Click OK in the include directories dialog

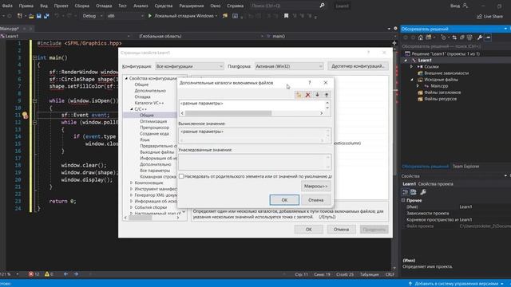[284, 200]
